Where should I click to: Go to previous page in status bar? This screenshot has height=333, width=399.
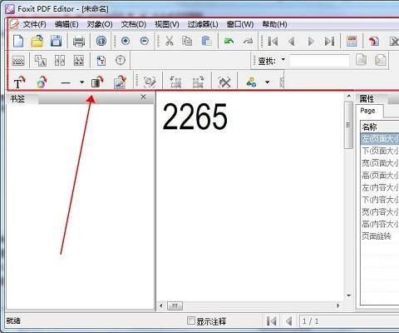click(x=289, y=321)
